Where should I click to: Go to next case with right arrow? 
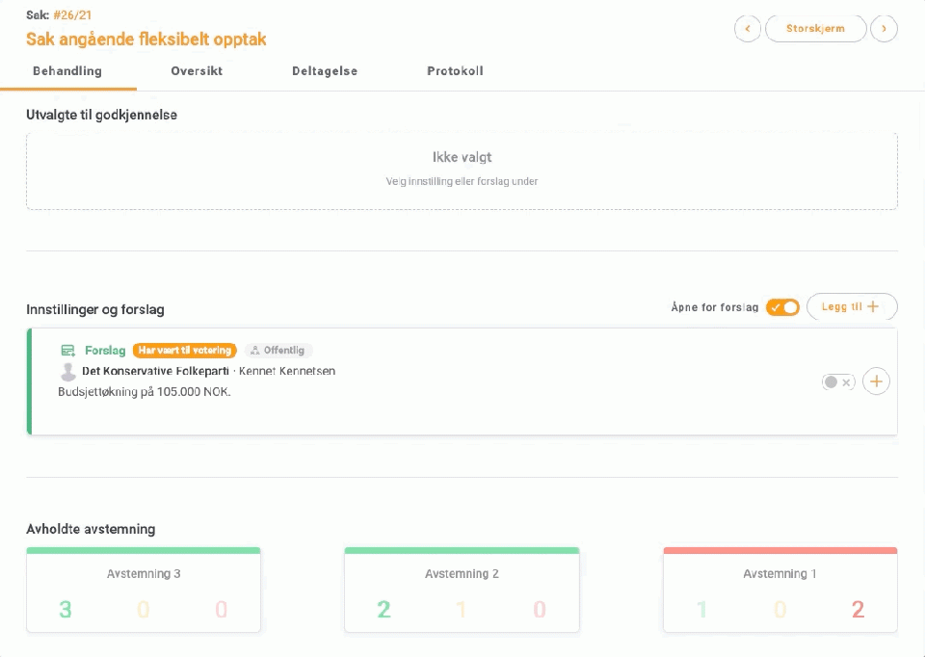tap(884, 29)
